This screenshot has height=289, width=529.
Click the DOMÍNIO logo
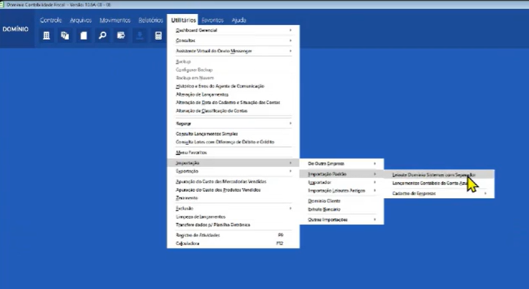15,29
